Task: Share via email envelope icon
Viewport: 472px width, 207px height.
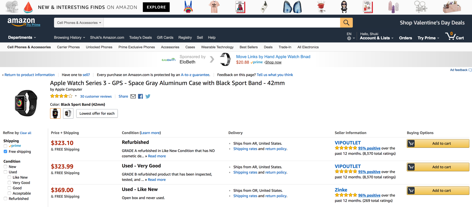Action: tap(133, 96)
